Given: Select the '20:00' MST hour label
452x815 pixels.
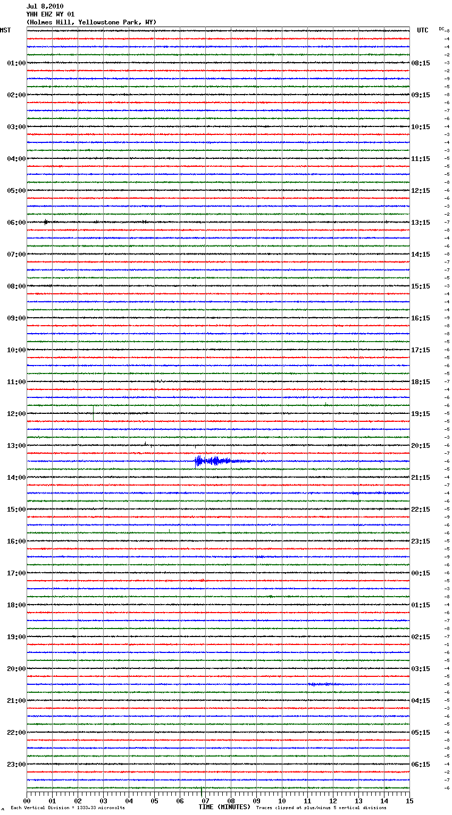Looking at the screenshot, I should 16,669.
